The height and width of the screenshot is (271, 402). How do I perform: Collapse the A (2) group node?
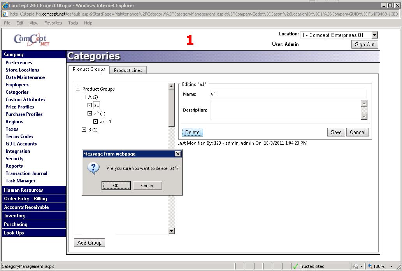pyautogui.click(x=84, y=97)
